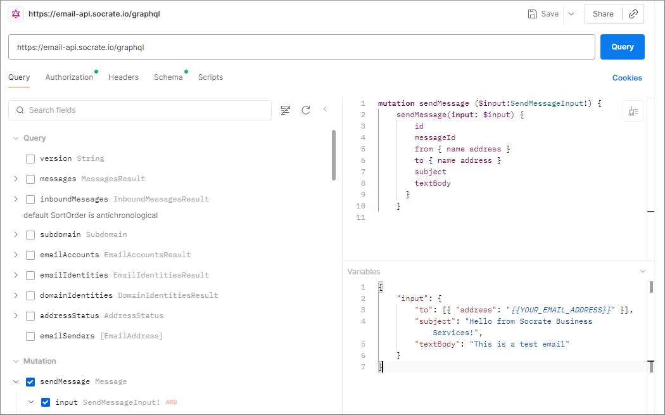This screenshot has height=415, width=665.
Task: Open the Authorization tab
Action: coord(69,77)
